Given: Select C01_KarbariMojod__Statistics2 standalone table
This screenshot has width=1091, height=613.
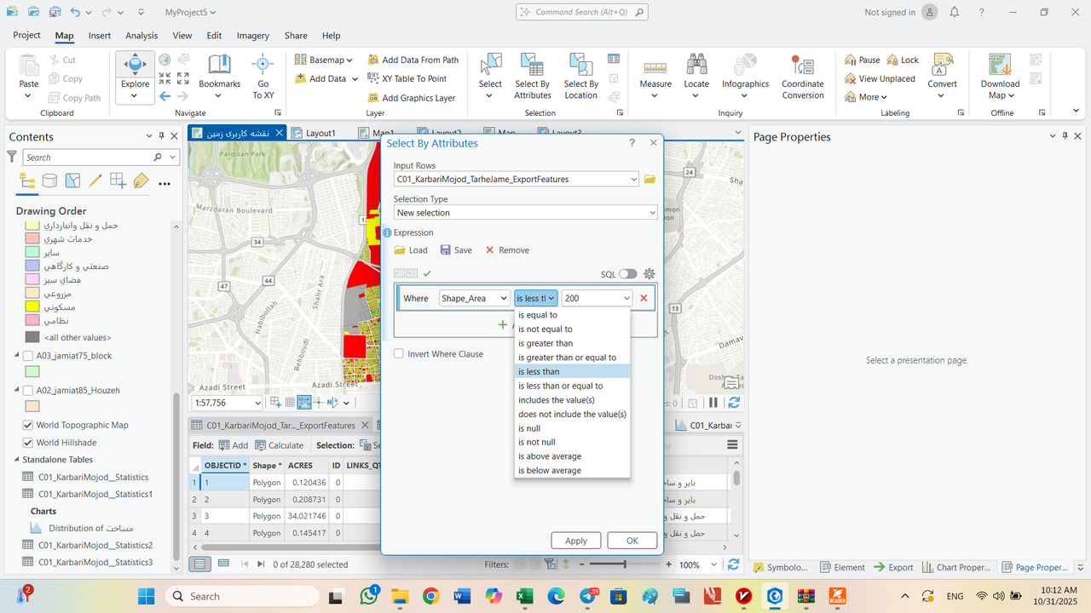Looking at the screenshot, I should 95,545.
